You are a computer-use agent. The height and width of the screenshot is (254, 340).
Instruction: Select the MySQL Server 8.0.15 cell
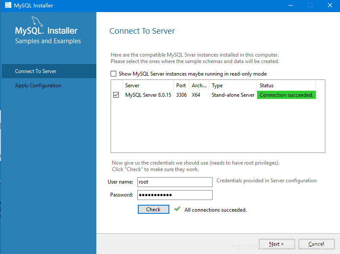148,95
